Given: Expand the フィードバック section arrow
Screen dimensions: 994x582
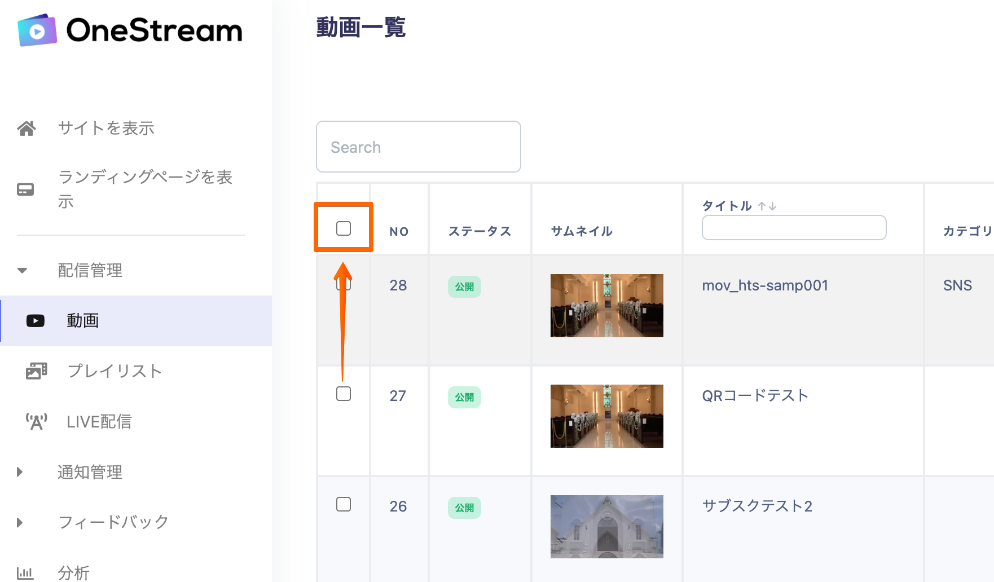Looking at the screenshot, I should (20, 522).
